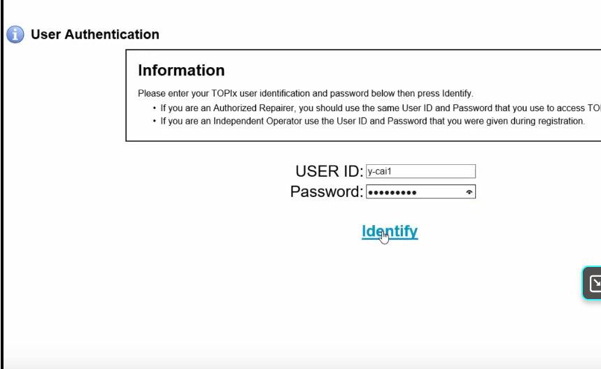Screen dimensions: 601x369
Task: Click the masked password dots
Action: (x=392, y=193)
